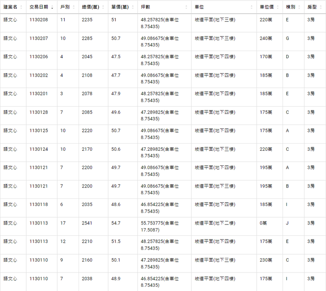The image size is (326, 291).
Task: Click the transaction date 1130206
Action: click(39, 57)
